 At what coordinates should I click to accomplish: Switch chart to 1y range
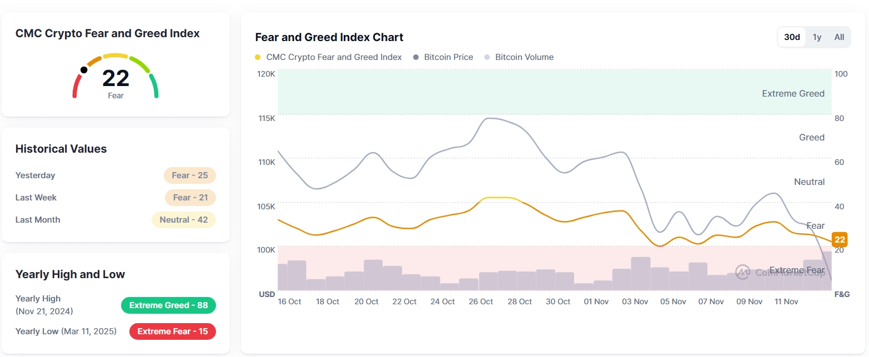(817, 37)
